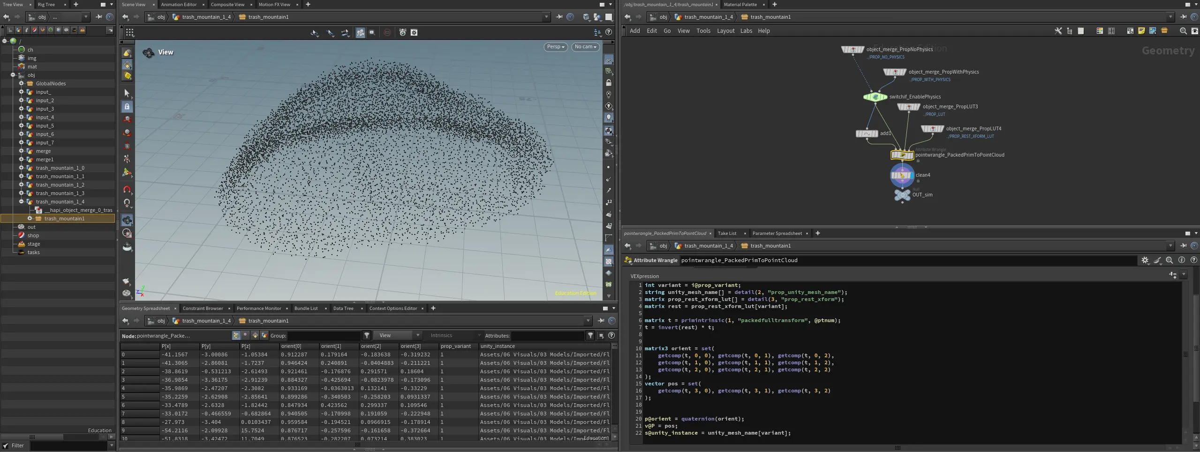The height and width of the screenshot is (452, 1200).
Task: Collapse the trash_mountain_1_4 tree node
Action: coord(21,202)
